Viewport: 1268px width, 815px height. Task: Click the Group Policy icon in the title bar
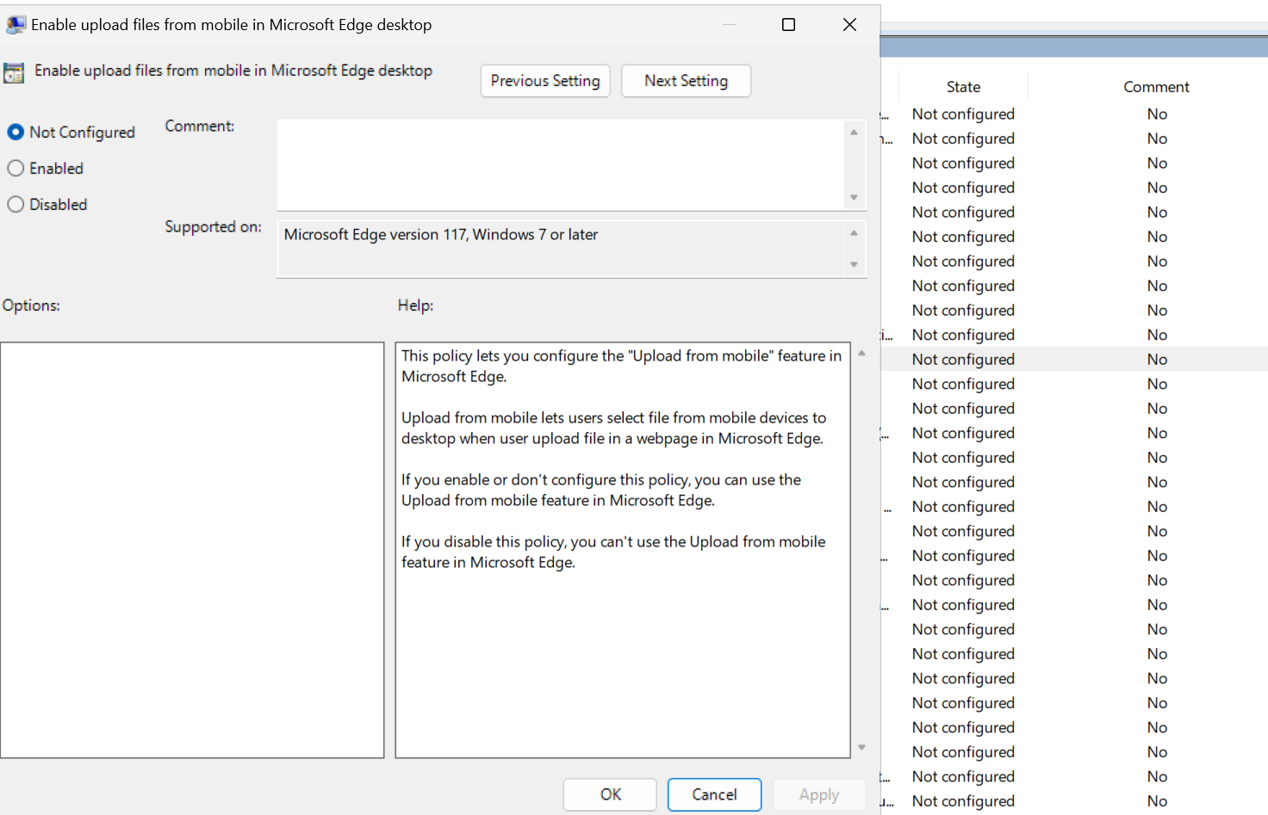pyautogui.click(x=16, y=24)
